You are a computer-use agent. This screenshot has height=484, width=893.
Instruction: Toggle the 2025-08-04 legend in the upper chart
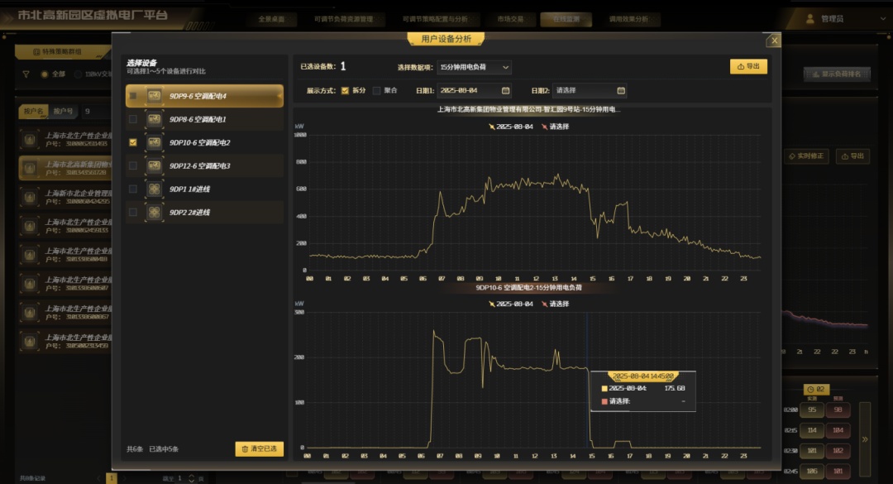click(511, 127)
